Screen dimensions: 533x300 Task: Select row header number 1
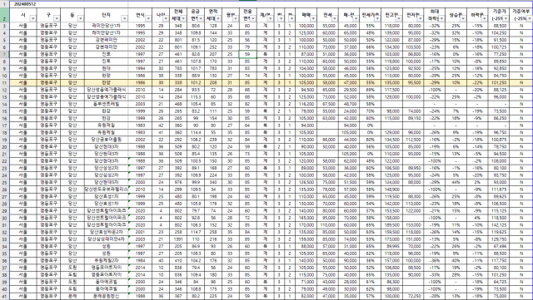coord(4,4)
